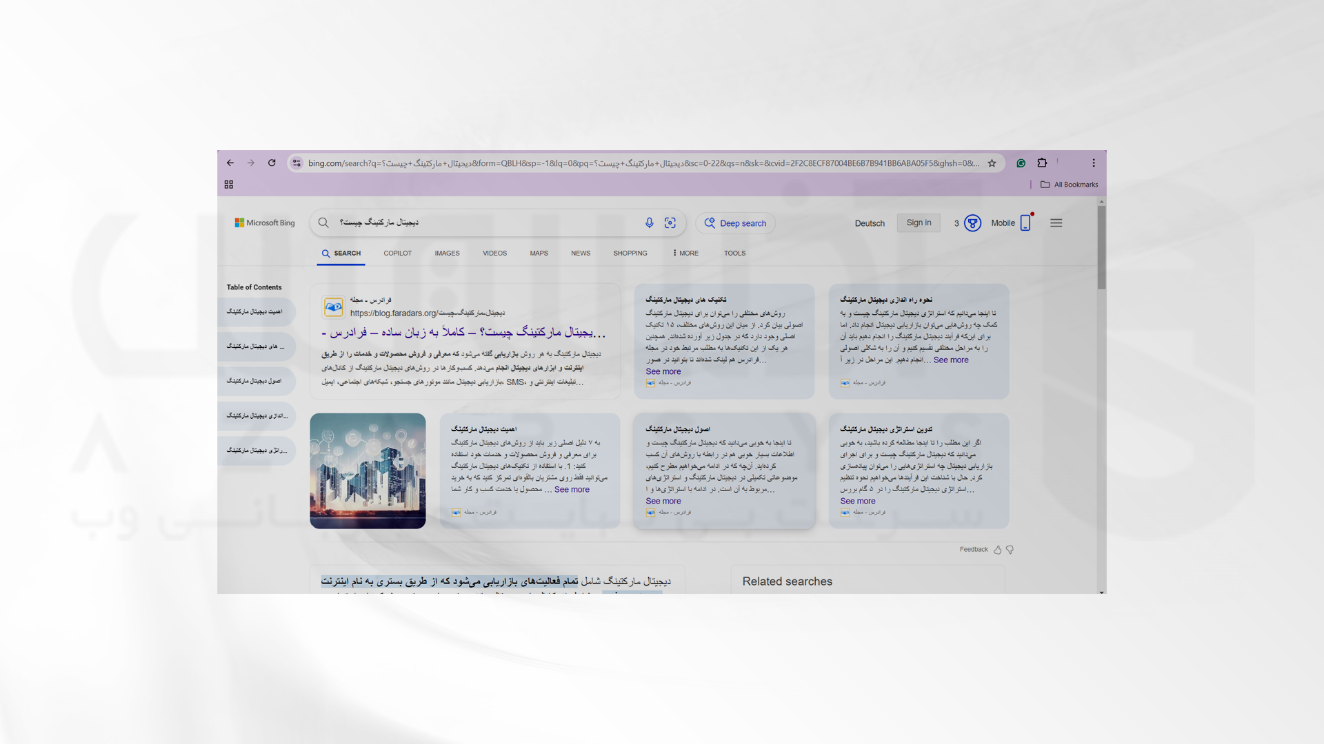Switch to the IMAGES tab
This screenshot has width=1324, height=744.
click(447, 254)
